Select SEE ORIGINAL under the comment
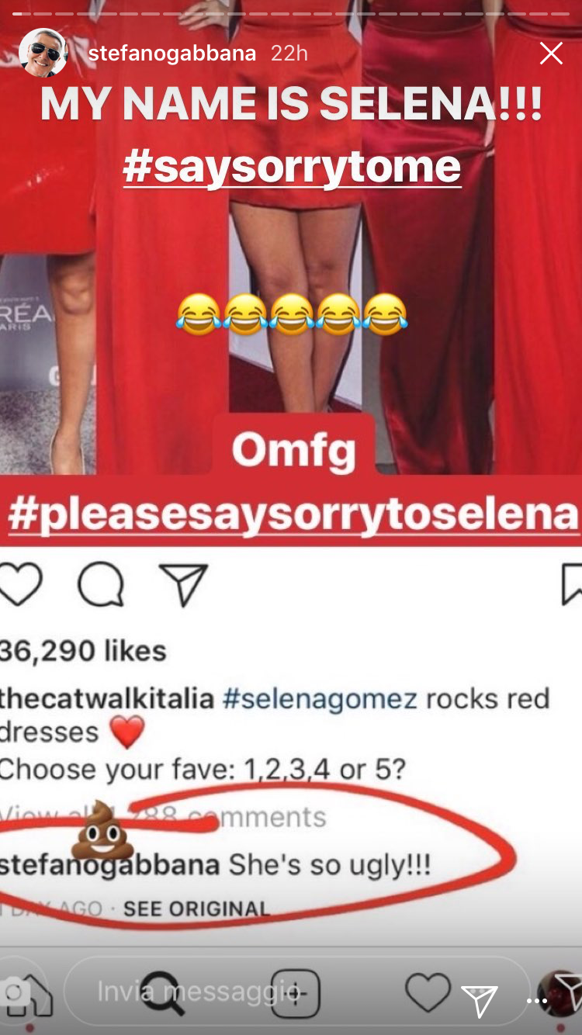 click(x=196, y=909)
